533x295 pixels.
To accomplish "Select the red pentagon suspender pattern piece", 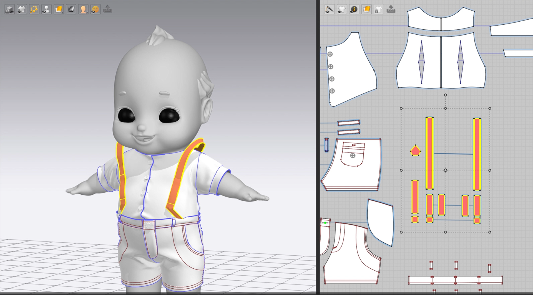I will [415, 151].
